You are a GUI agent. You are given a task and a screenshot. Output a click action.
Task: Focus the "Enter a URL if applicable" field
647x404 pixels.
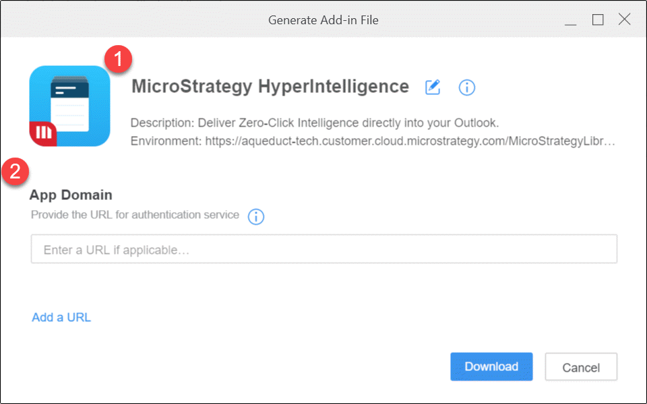[x=324, y=249]
